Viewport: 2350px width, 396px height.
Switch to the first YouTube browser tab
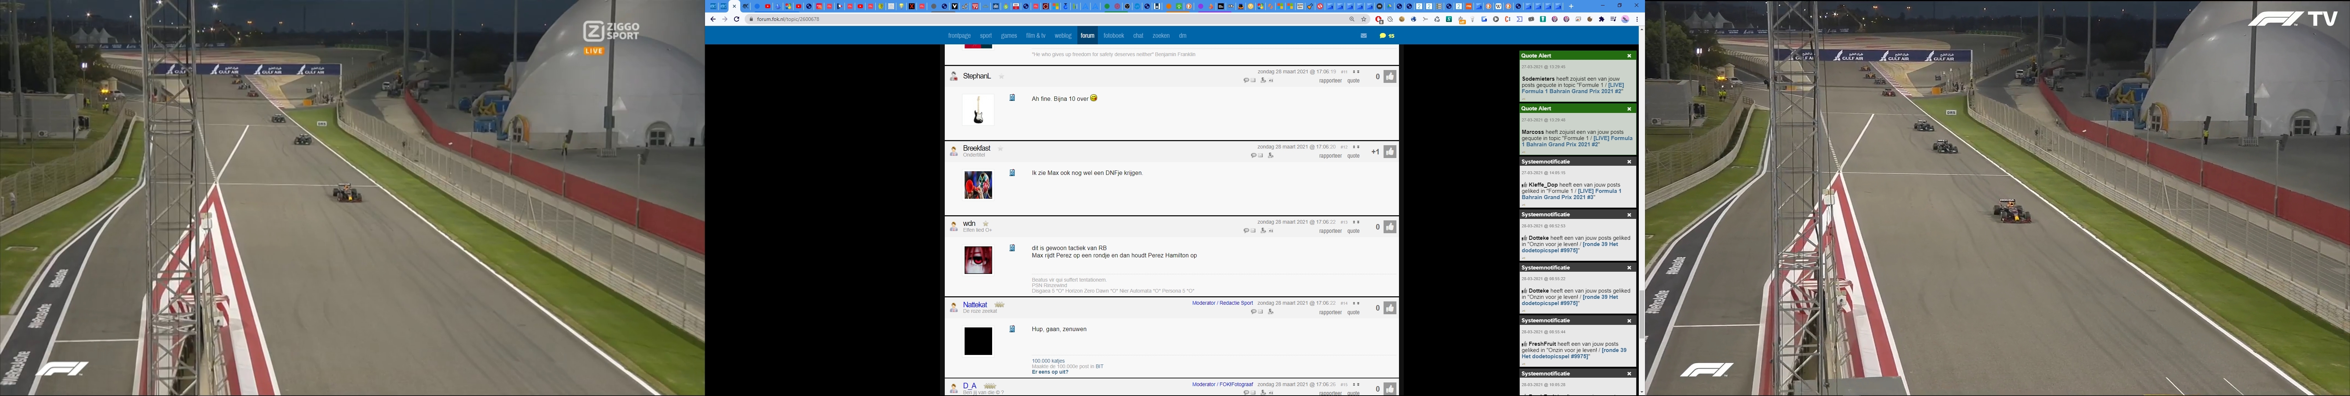tap(768, 6)
